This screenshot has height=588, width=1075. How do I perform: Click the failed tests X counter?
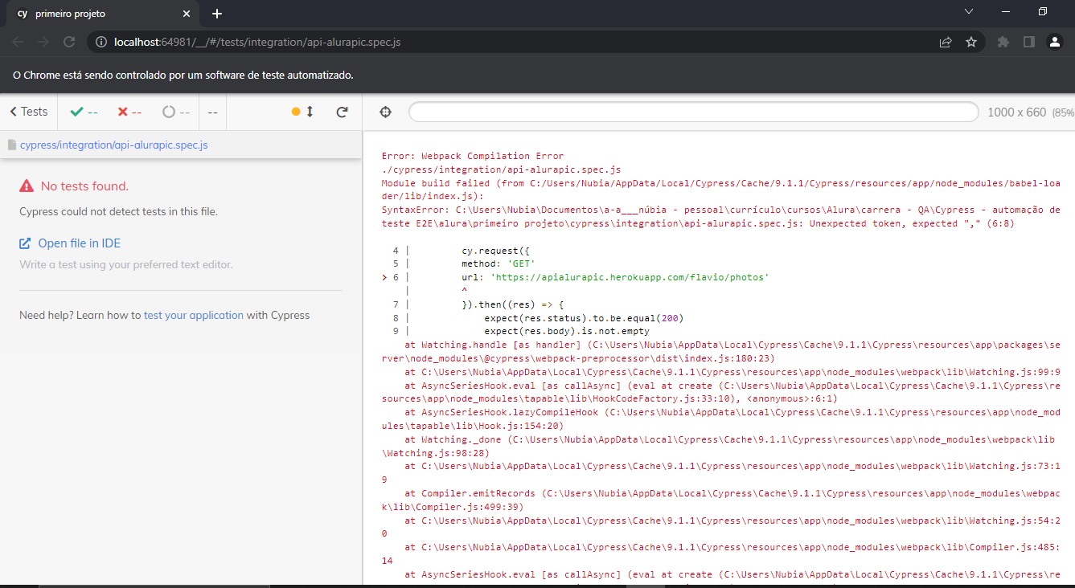(x=129, y=112)
